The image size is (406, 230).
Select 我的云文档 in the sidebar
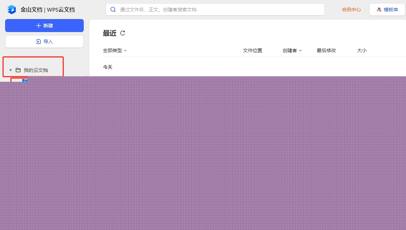coord(36,70)
